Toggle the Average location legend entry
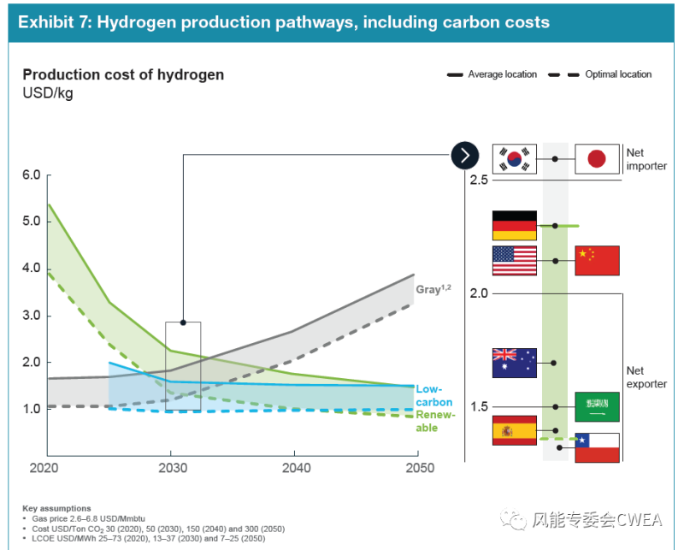This screenshot has width=684, height=550. (x=492, y=74)
